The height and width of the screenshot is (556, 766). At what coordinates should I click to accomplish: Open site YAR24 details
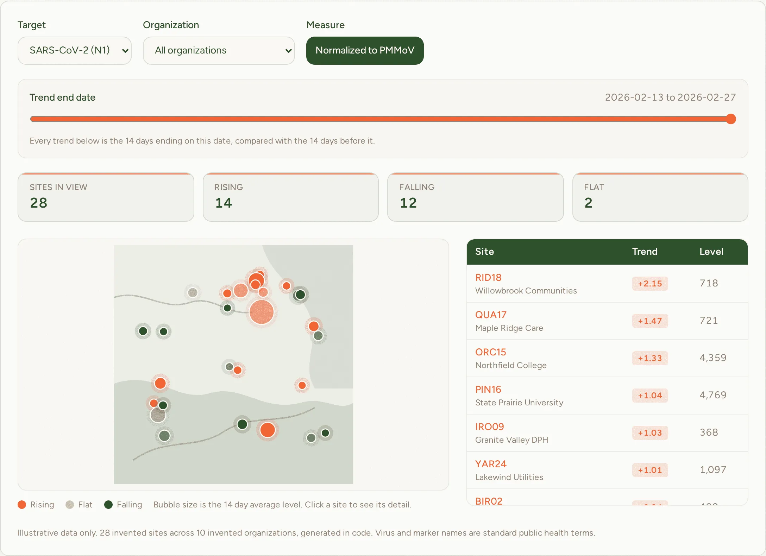491,464
